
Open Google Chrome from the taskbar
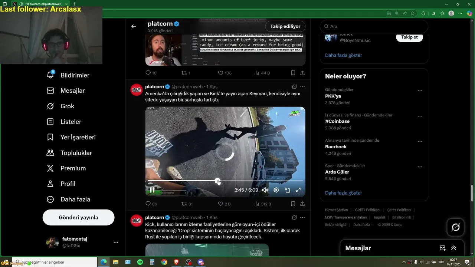pyautogui.click(x=164, y=262)
